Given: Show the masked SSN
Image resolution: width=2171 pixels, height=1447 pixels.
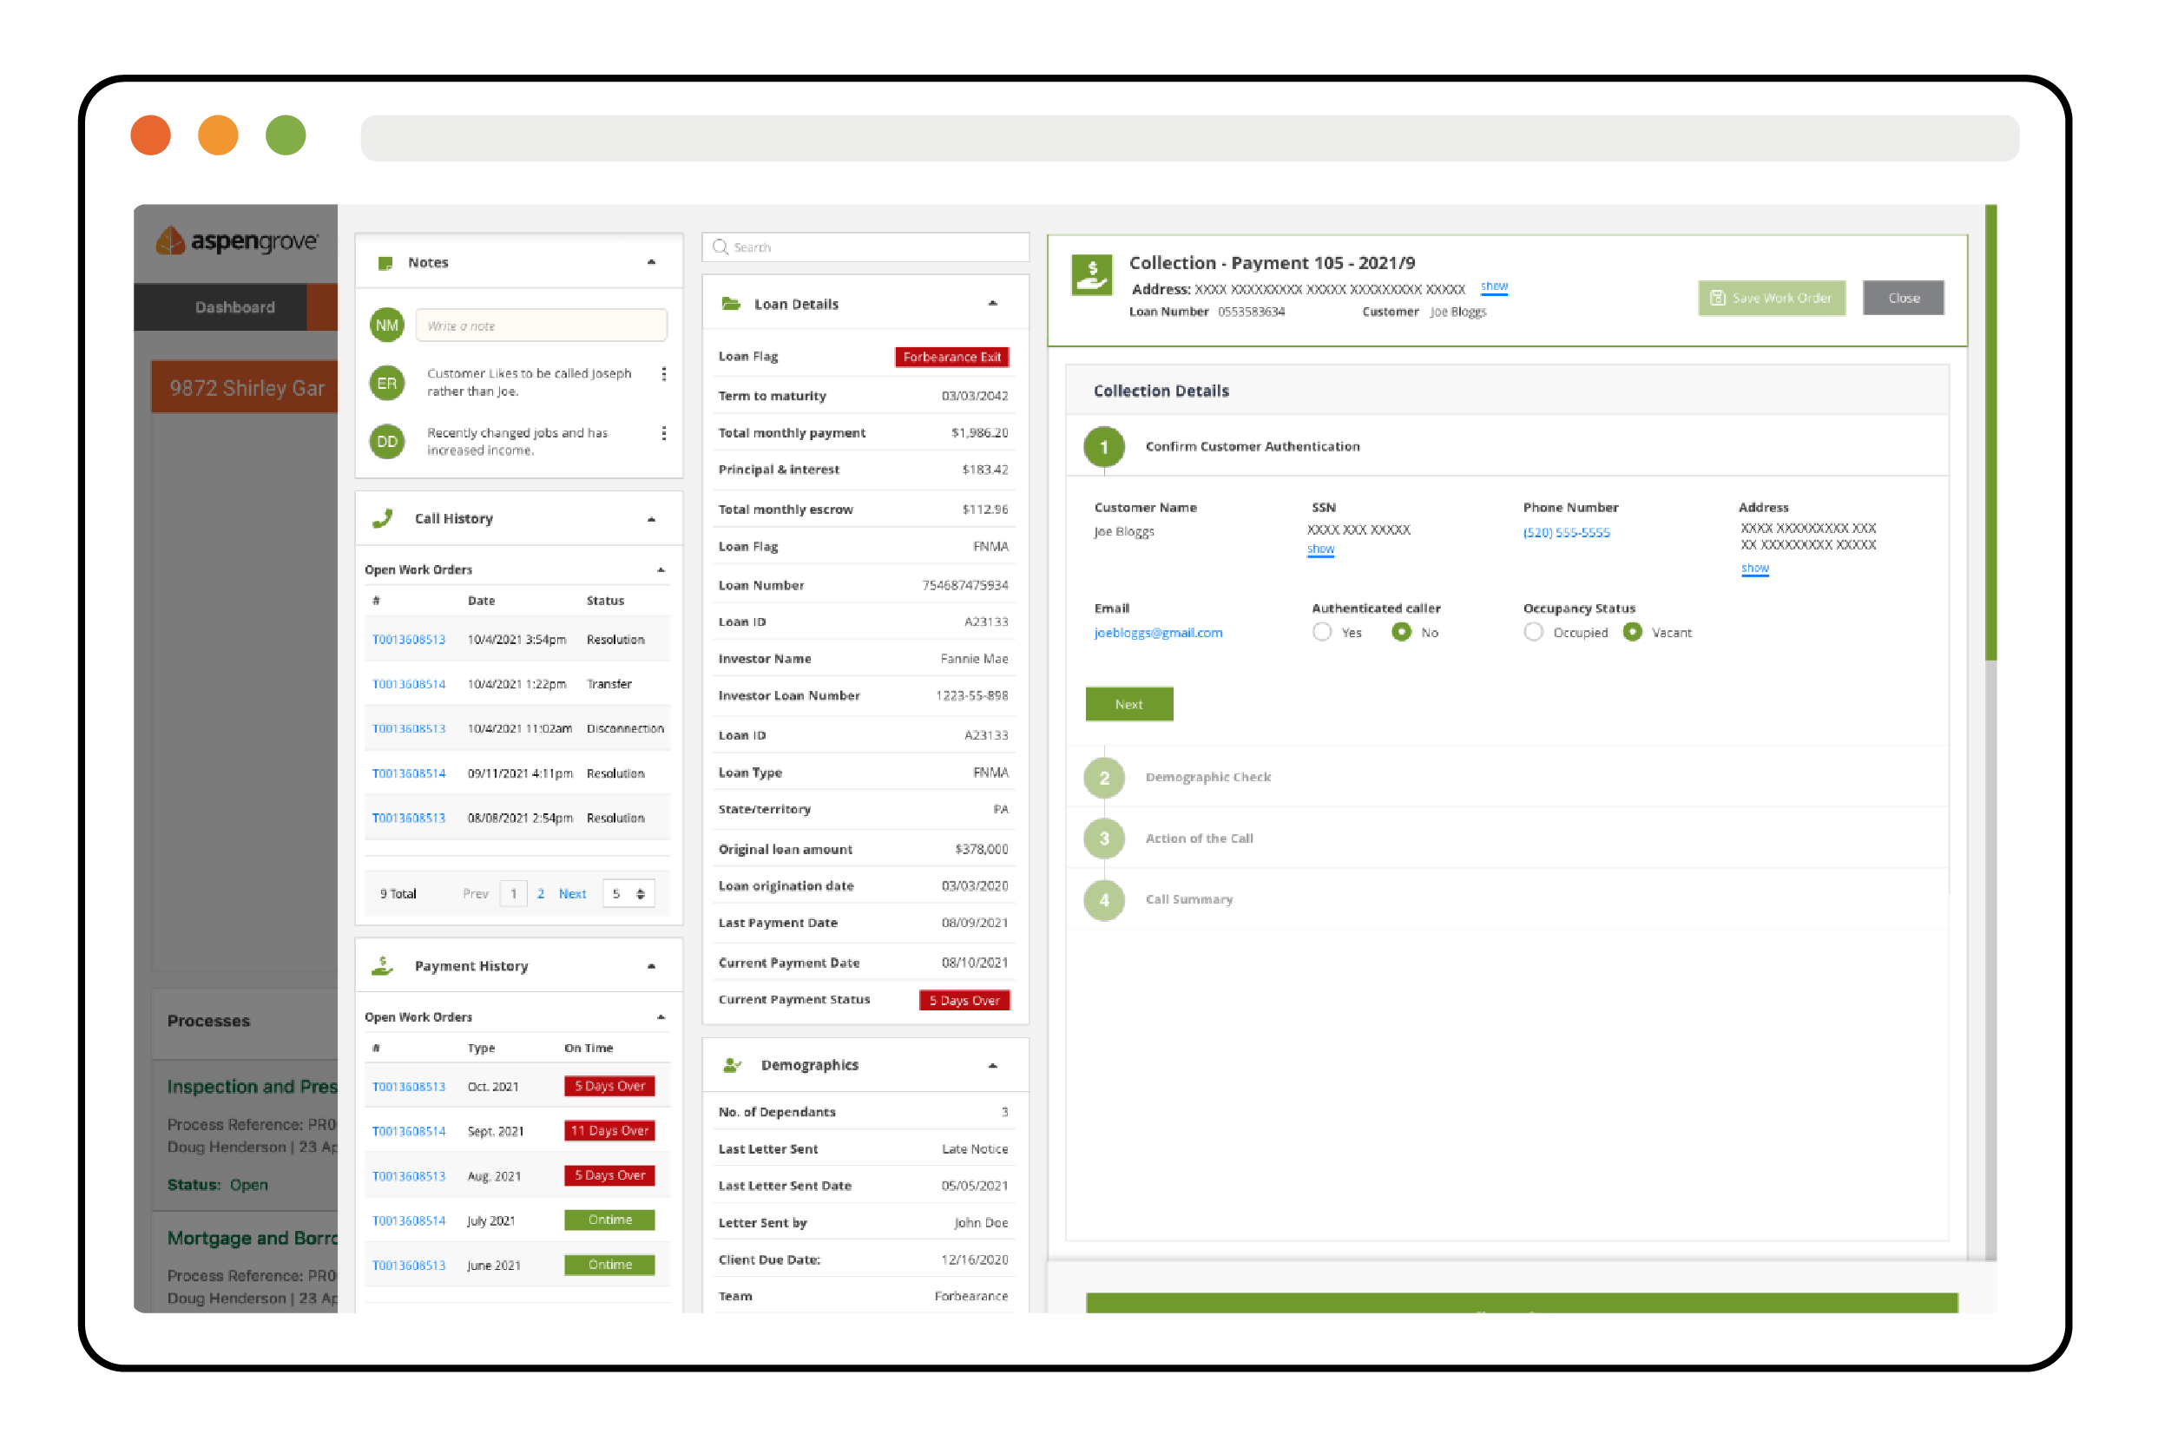Looking at the screenshot, I should point(1319,549).
